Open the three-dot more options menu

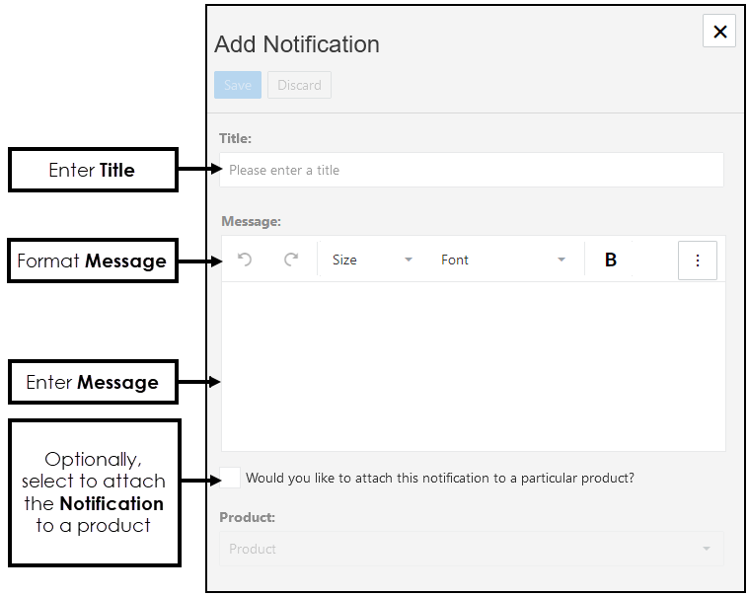[x=698, y=261]
